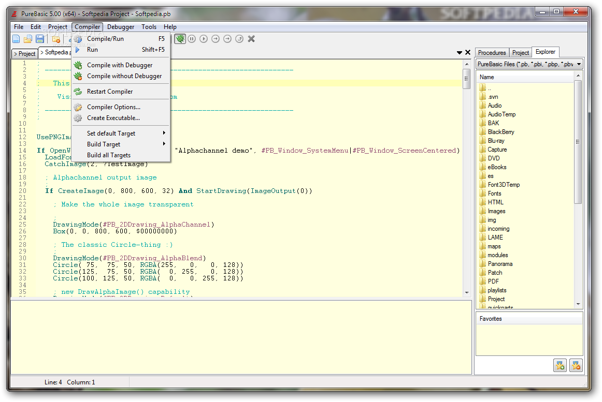Switch to the Project panel tab
602x402 pixels.
click(521, 53)
